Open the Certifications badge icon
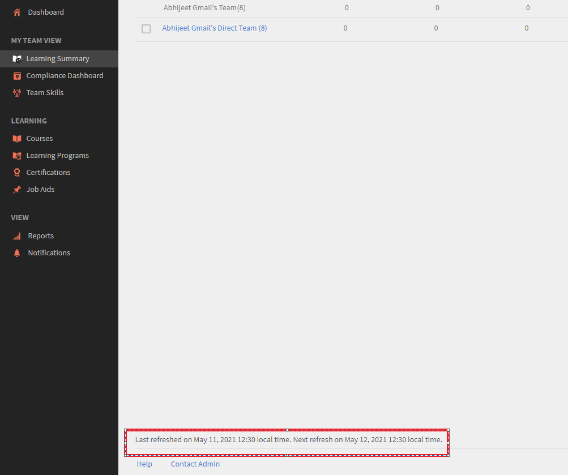Screen dimensions: 568x475 pyautogui.click(x=17, y=172)
